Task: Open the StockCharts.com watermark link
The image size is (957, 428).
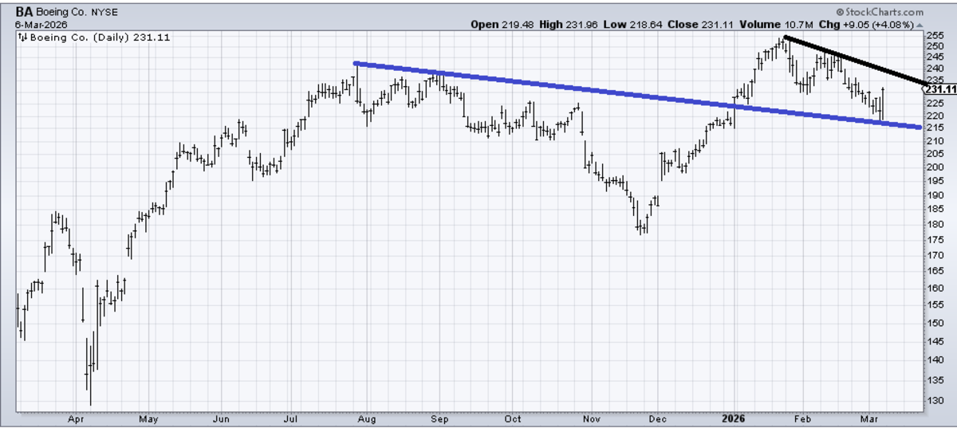Action: click(884, 13)
